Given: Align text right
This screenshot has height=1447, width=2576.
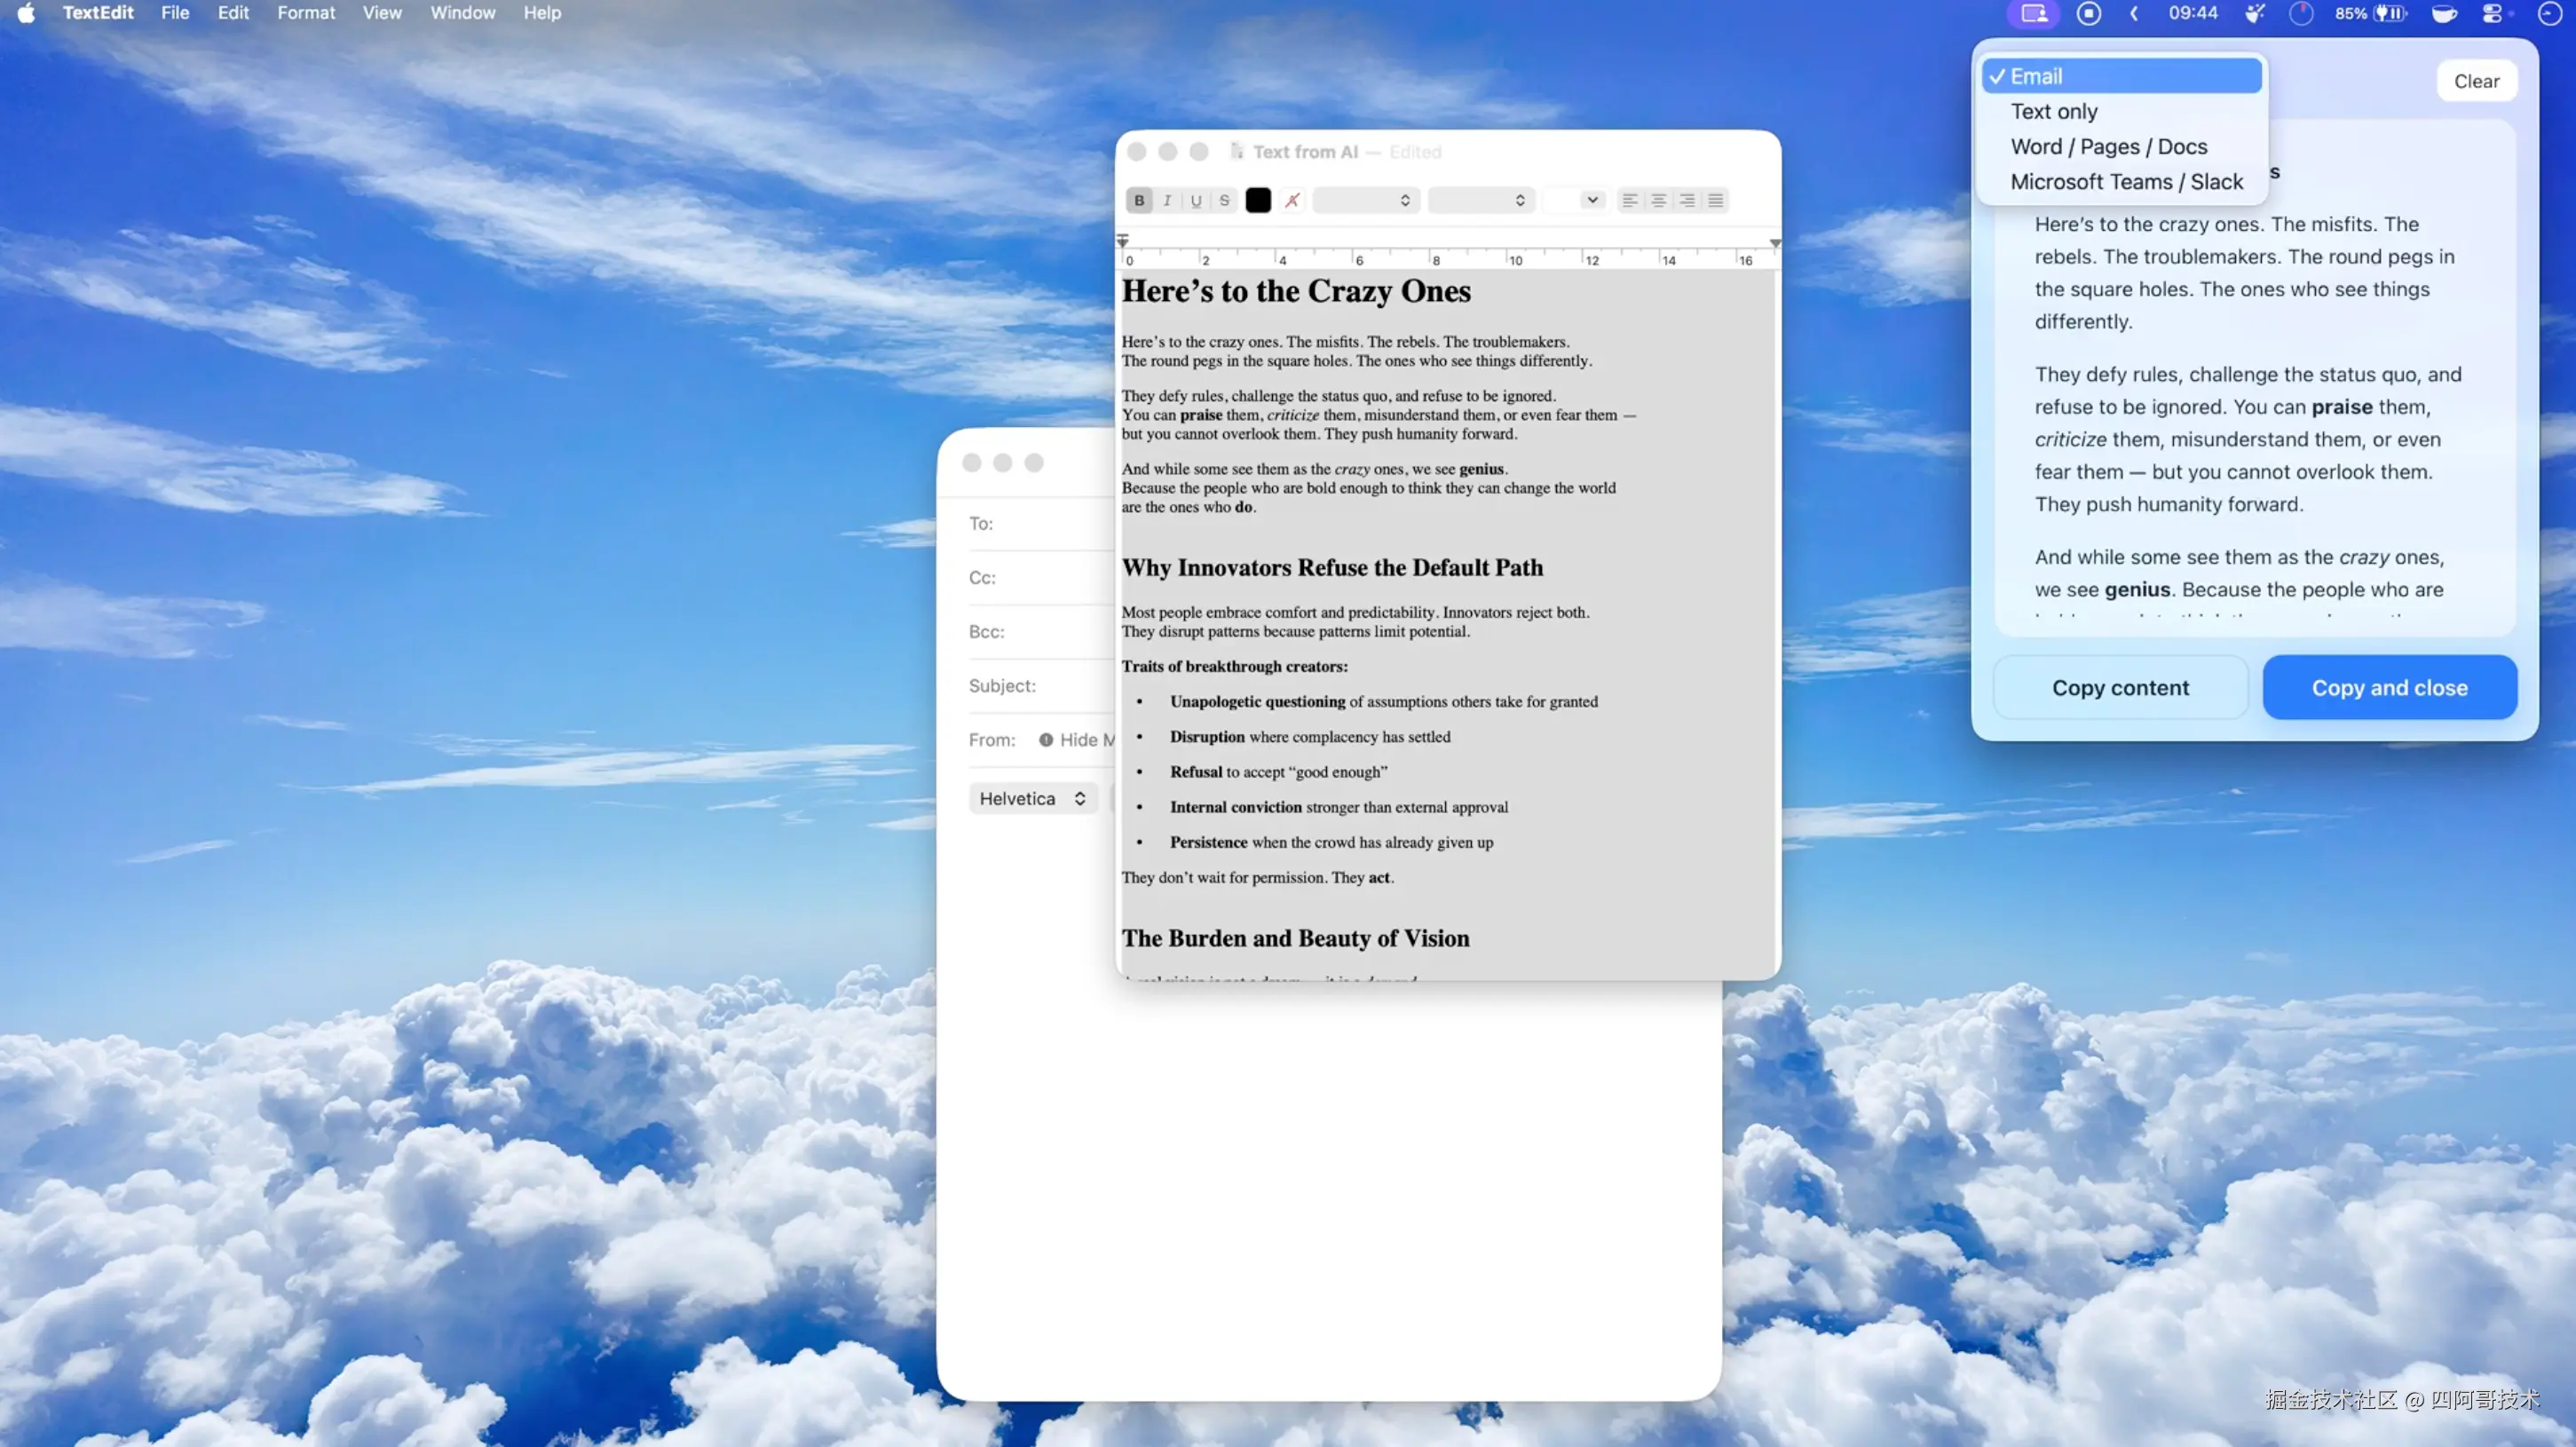Looking at the screenshot, I should (1687, 200).
